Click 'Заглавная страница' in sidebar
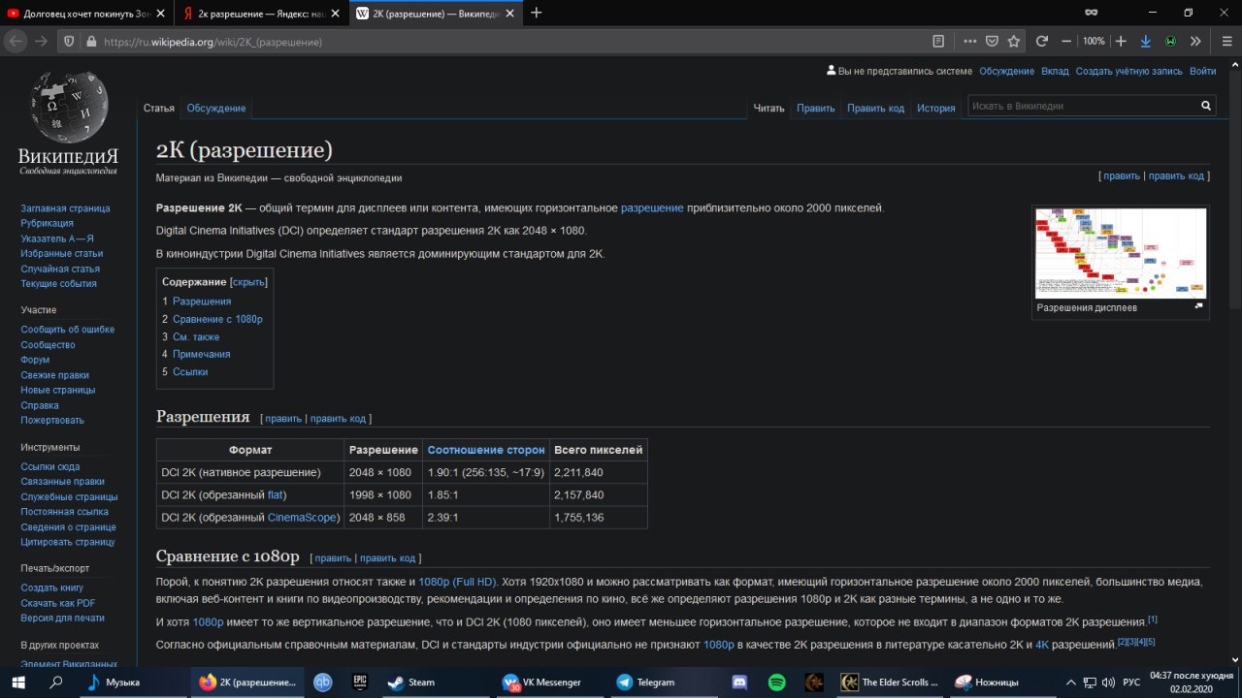1242x698 pixels. (x=65, y=208)
